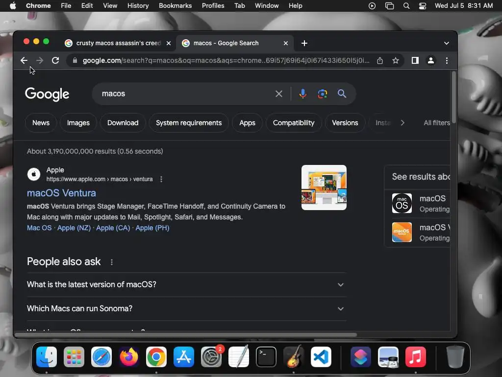
Task: Select the Download filter chip
Action: tap(123, 123)
